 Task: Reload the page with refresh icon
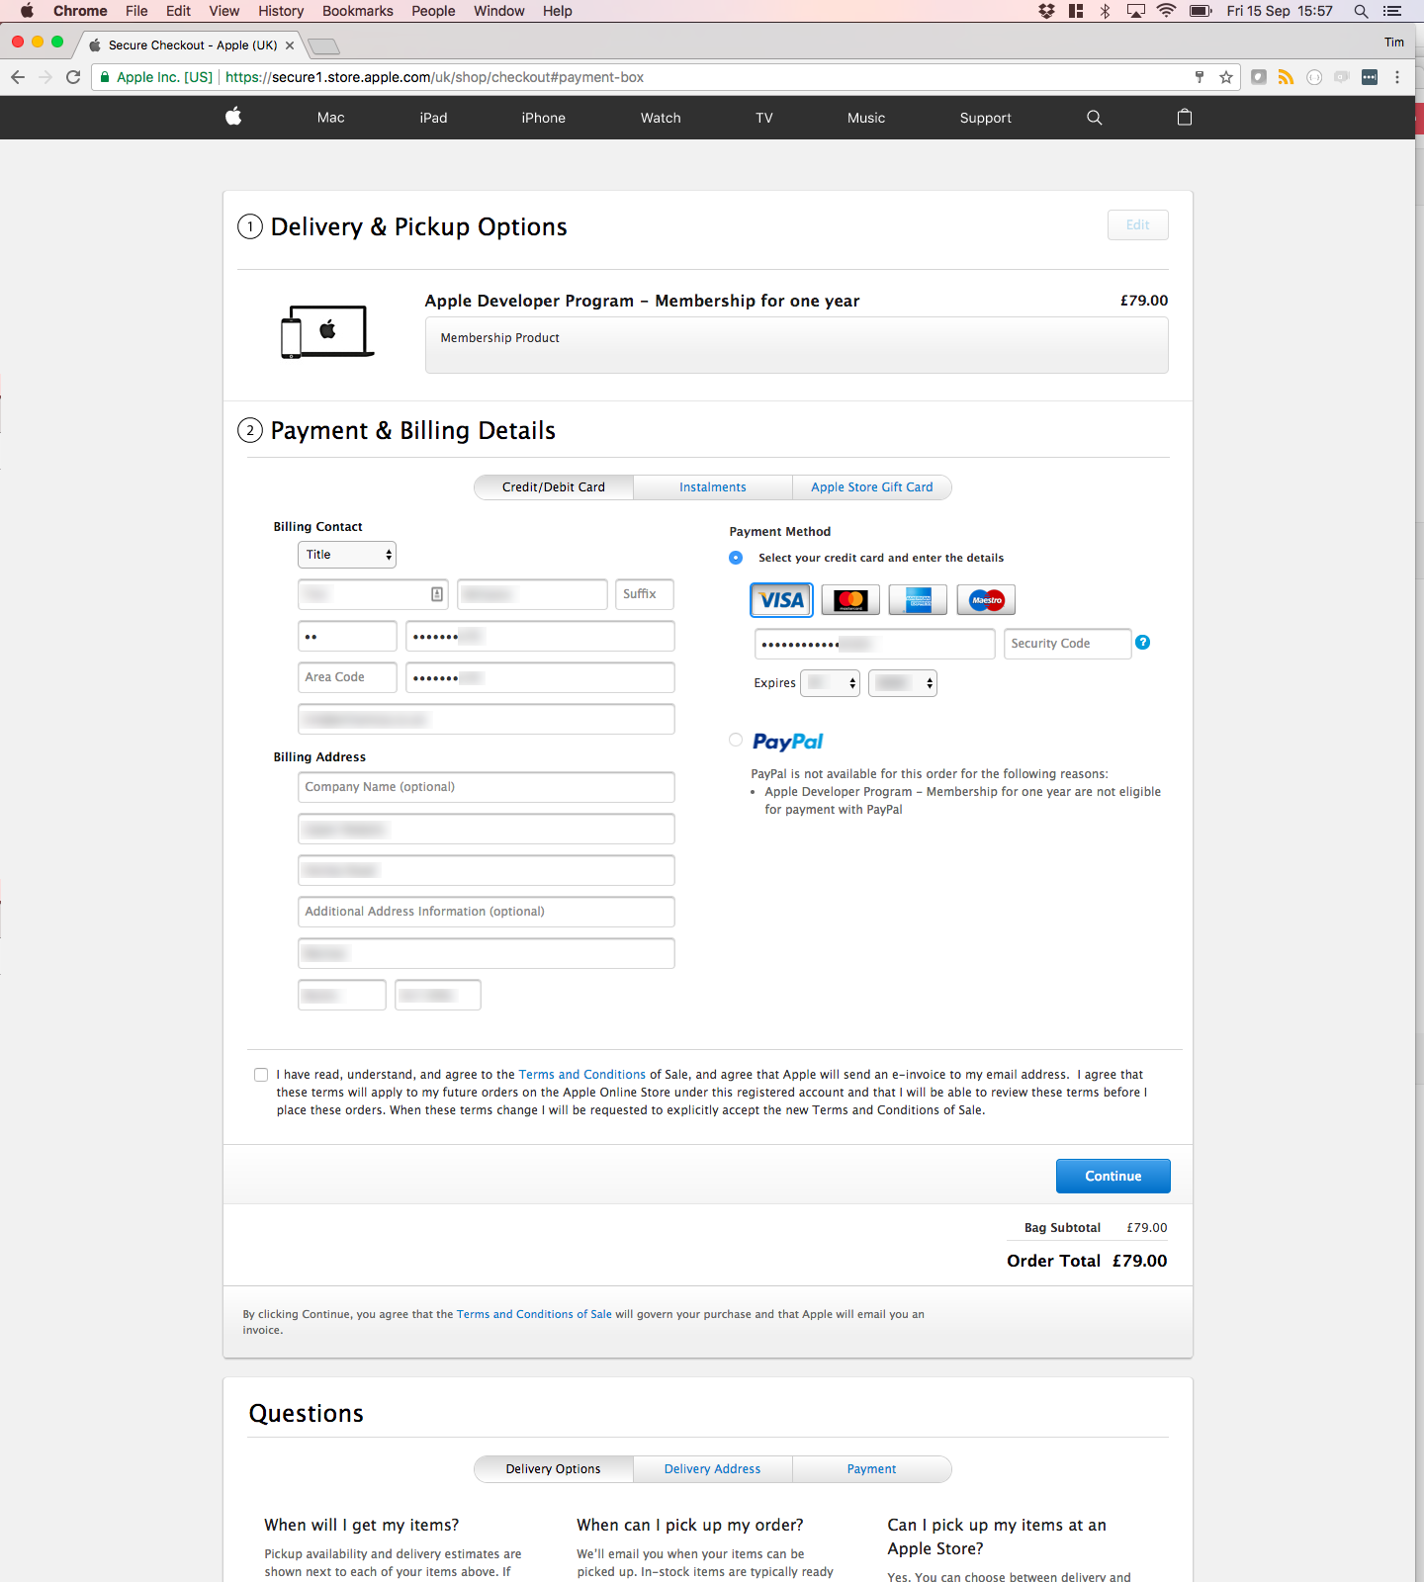tap(73, 77)
